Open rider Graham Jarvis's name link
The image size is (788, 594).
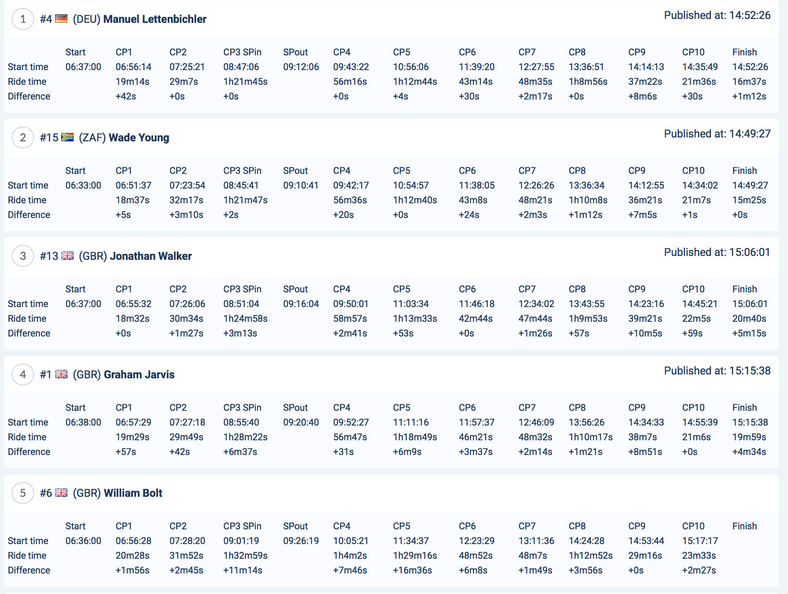pos(139,374)
